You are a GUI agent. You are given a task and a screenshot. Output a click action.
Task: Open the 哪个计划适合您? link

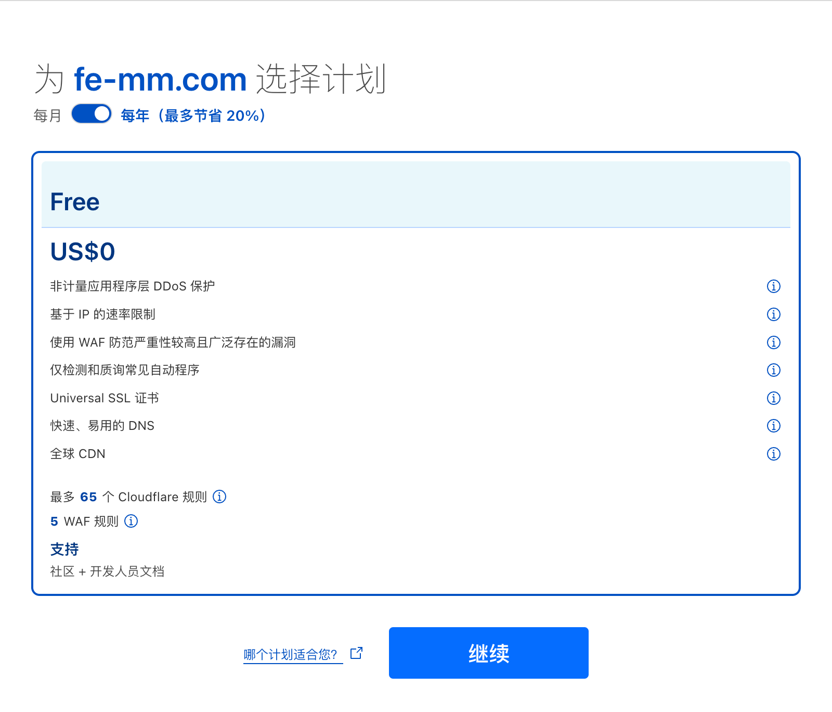(290, 655)
